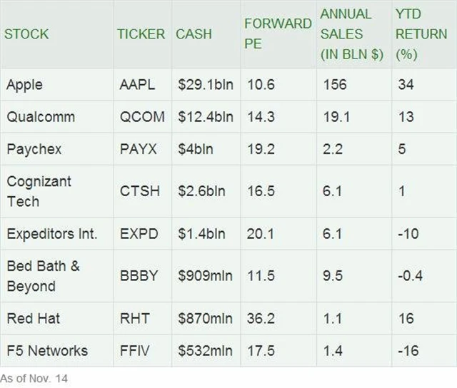This screenshot has height=388, width=457.
Task: Click Red Hat's 36.2 forward PE value
Action: click(x=260, y=319)
